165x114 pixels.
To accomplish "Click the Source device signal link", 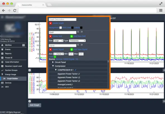I will pyautogui.click(x=67, y=59).
